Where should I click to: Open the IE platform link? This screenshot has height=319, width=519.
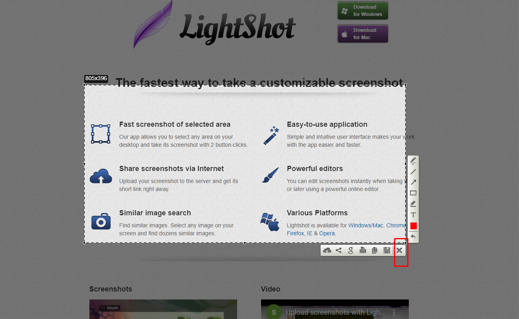pos(309,233)
